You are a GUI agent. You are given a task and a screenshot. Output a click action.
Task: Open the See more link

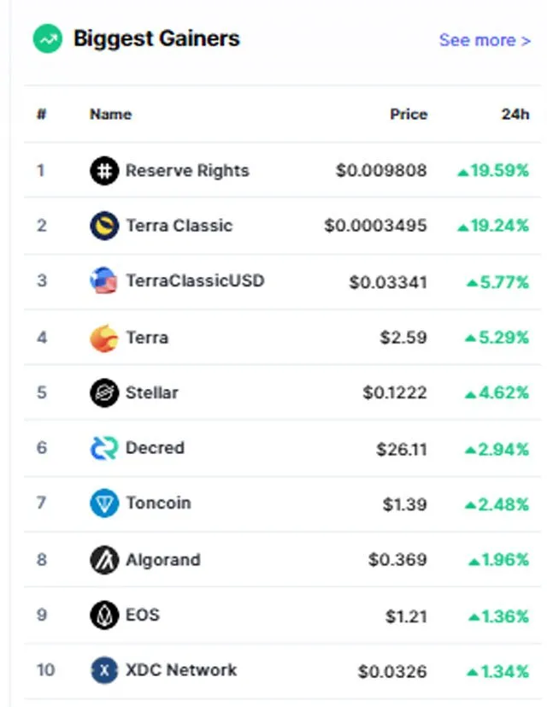[485, 40]
